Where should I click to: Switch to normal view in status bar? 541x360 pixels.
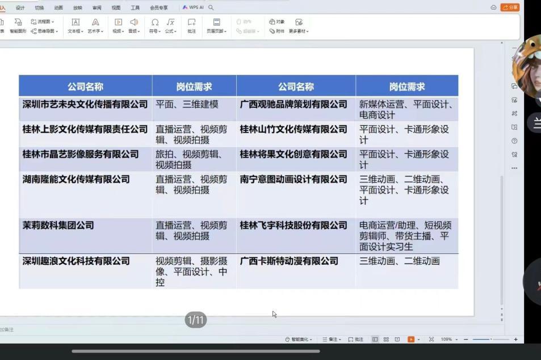click(375, 339)
